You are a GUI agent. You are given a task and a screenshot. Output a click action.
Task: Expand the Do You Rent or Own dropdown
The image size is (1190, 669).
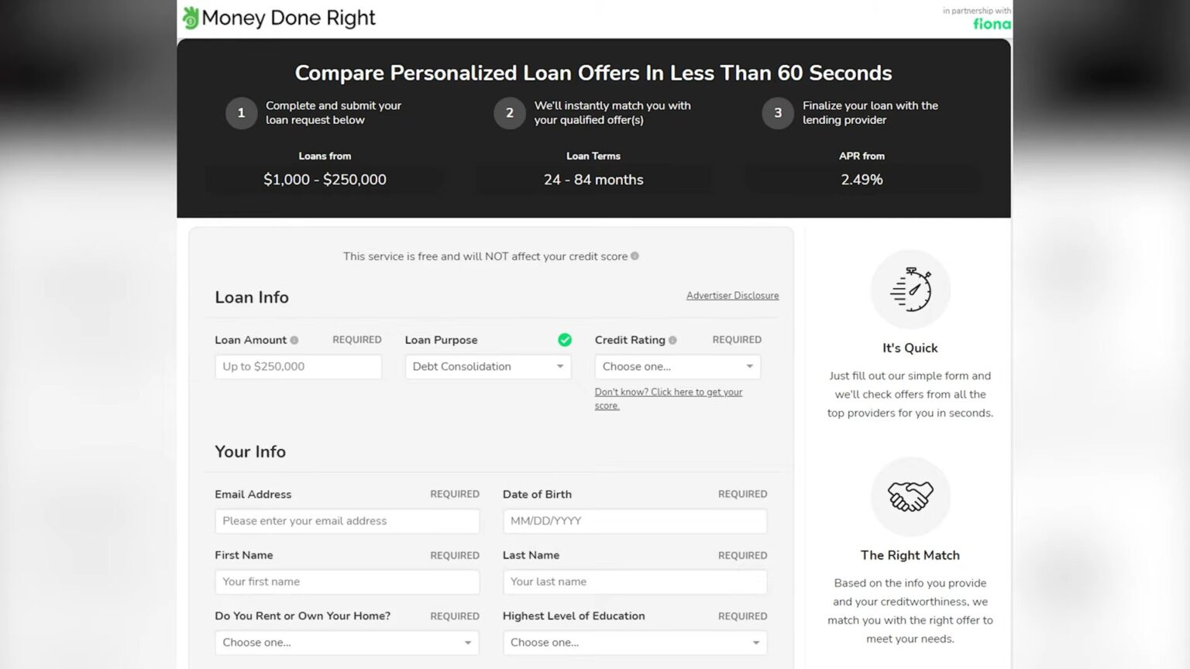point(346,642)
